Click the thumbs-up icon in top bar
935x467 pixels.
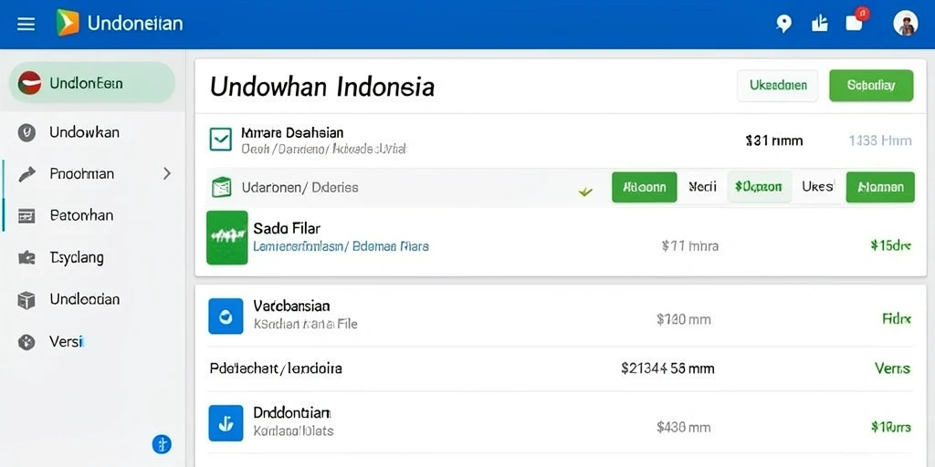tap(820, 23)
